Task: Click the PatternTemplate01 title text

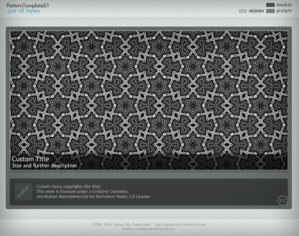Action: tap(28, 5)
